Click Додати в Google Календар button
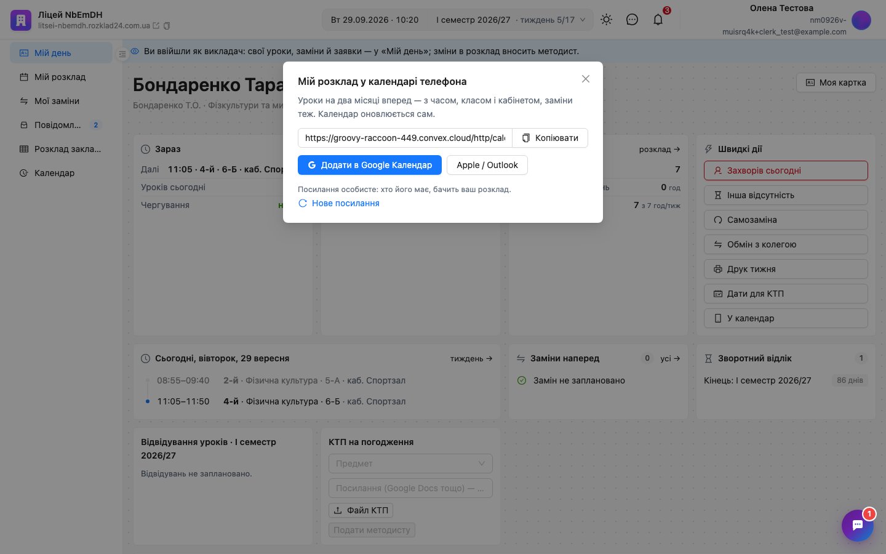This screenshot has width=886, height=554. point(370,165)
